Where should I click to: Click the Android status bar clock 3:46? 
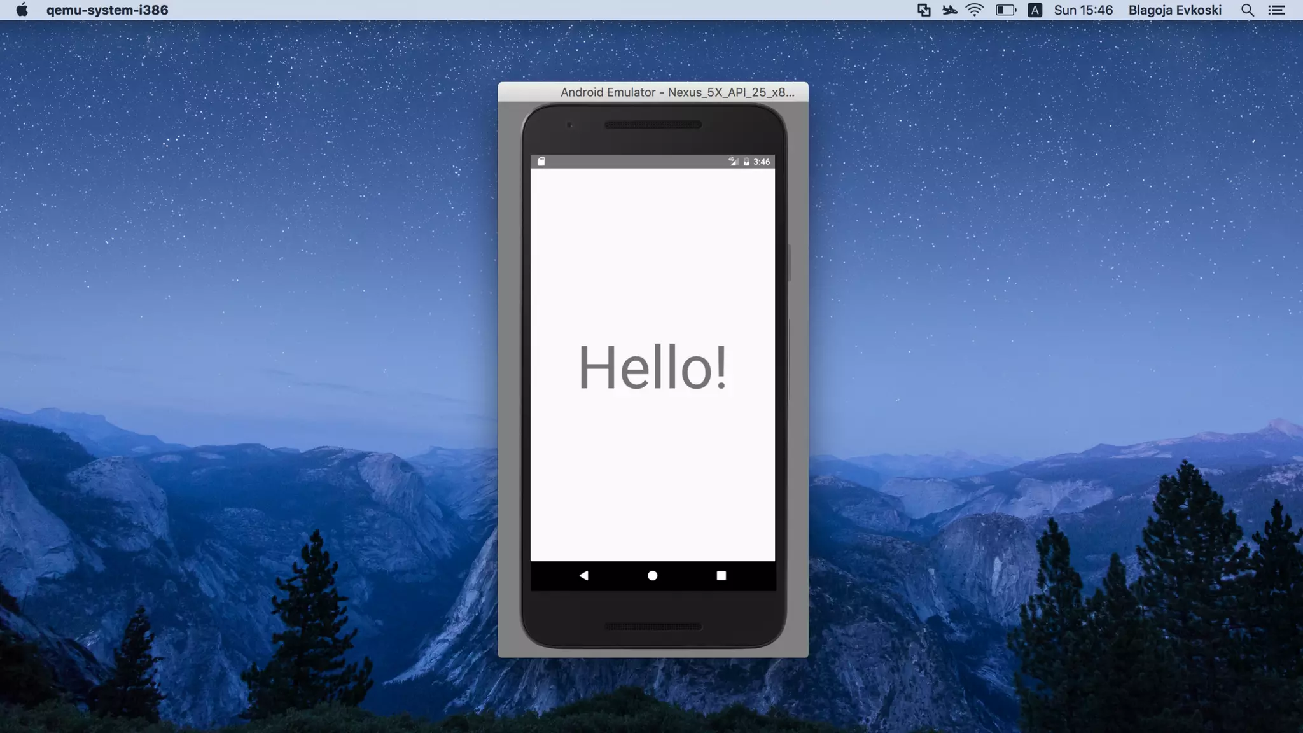click(x=762, y=162)
